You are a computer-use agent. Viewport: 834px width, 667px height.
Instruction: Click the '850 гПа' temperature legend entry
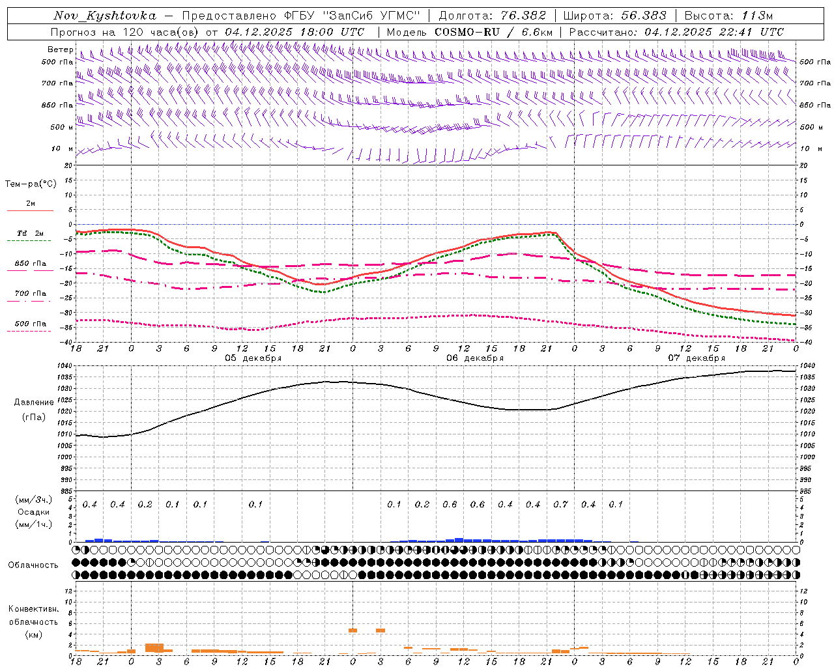coord(31,264)
